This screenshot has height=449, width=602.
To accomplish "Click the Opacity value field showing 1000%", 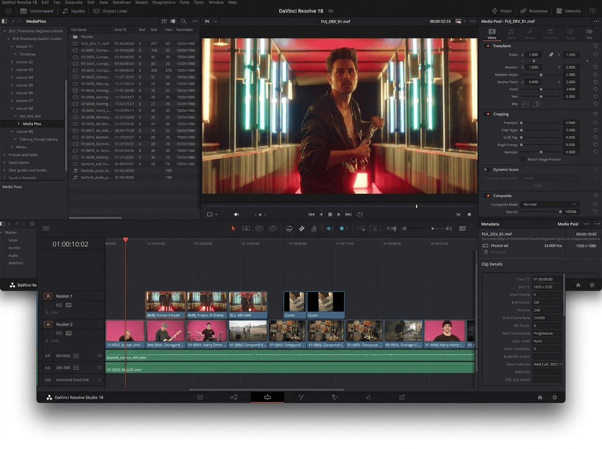I will [570, 212].
